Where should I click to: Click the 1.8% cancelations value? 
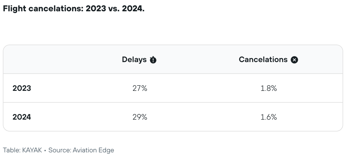pos(269,88)
